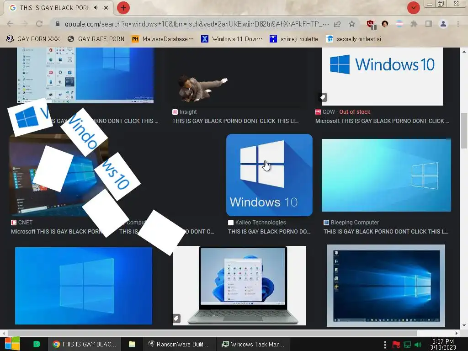The image size is (468, 351).
Task: Click the vertical scrollbar thumb
Action: pos(464,131)
